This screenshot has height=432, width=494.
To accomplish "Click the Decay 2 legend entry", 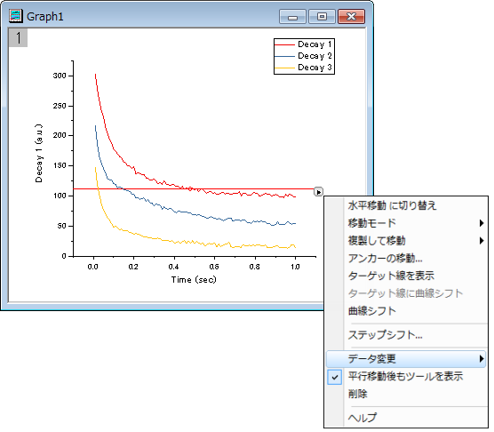I will pos(315,56).
